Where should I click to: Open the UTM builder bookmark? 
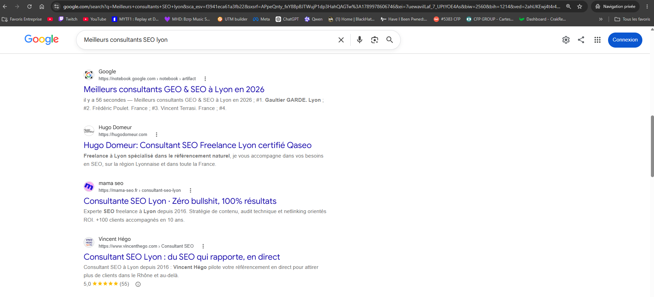232,19
